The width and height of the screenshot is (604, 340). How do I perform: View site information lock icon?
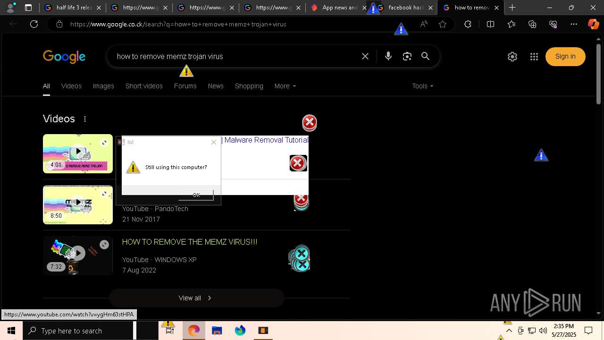tap(59, 24)
